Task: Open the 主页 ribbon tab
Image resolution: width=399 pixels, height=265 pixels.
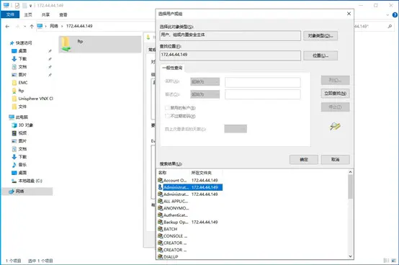Action: click(x=28, y=14)
